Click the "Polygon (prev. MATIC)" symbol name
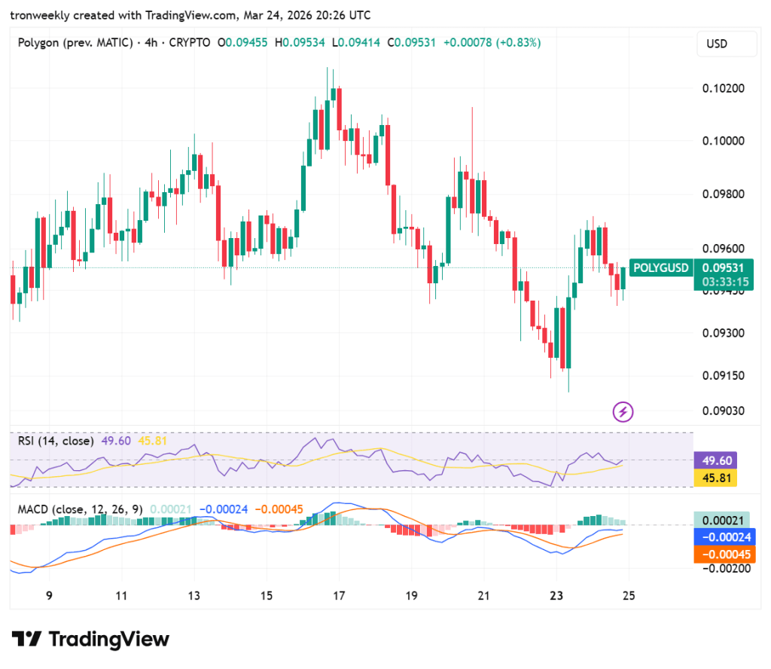 pos(78,43)
